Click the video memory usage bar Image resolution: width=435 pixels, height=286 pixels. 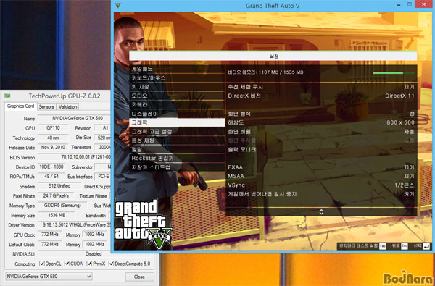pos(394,73)
